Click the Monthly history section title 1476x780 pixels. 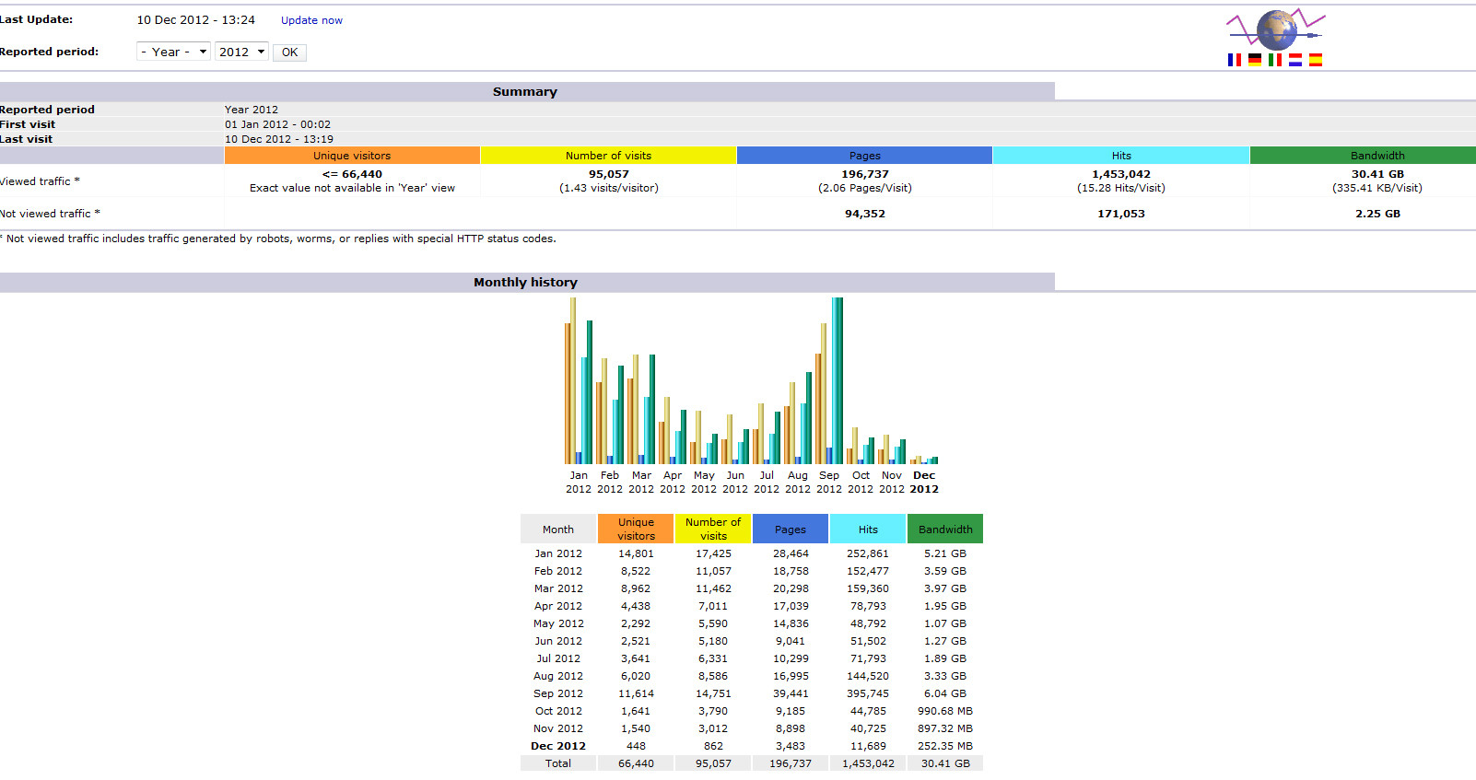[525, 282]
